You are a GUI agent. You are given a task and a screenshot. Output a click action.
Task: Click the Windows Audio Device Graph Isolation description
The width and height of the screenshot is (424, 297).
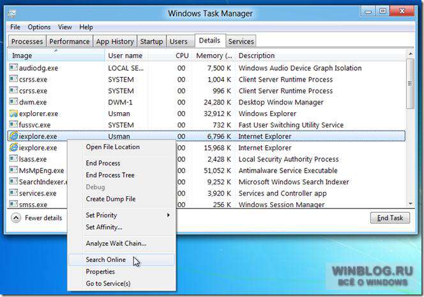point(300,68)
